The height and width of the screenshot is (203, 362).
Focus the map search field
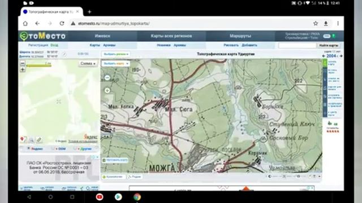tap(297, 45)
